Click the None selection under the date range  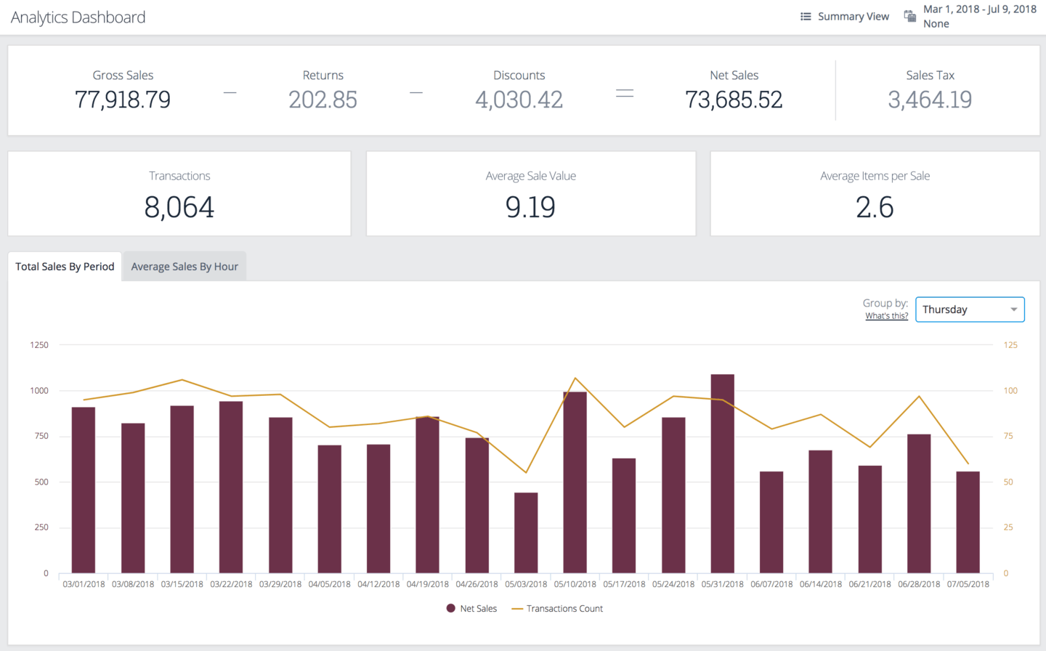[936, 23]
